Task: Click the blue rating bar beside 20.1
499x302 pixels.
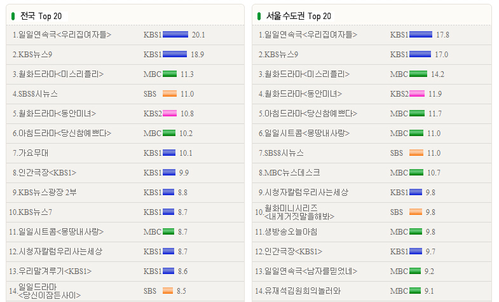Action: point(175,34)
